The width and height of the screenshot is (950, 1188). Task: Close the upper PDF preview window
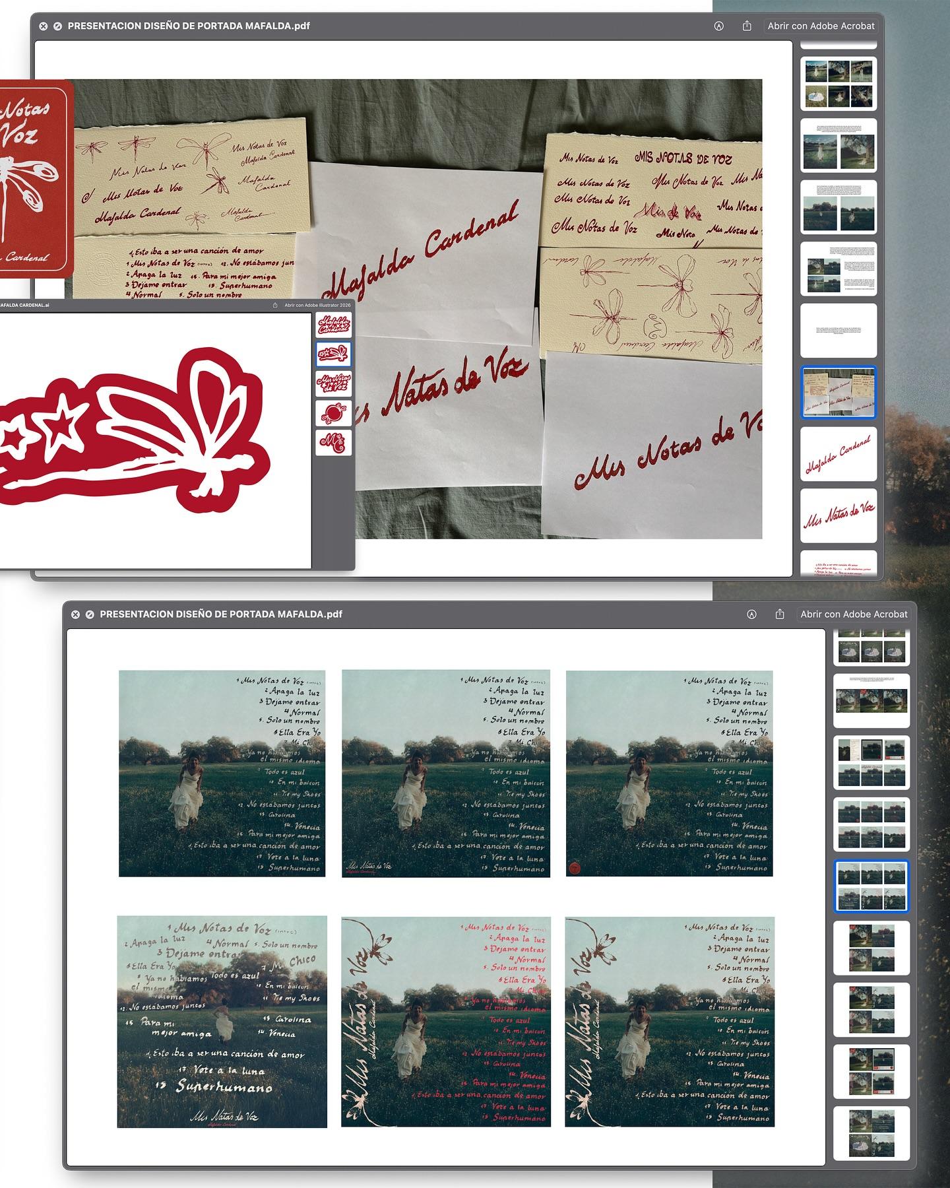point(44,26)
